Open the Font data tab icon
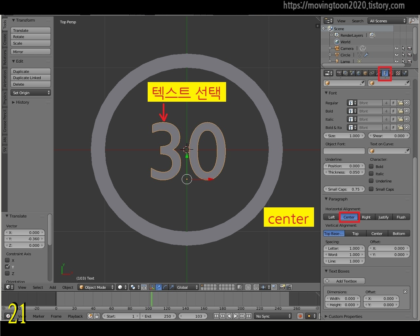Image resolution: width=420 pixels, height=336 pixels. (385, 73)
